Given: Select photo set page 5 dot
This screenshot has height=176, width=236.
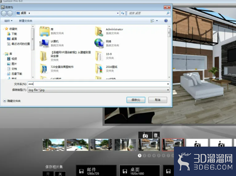Looking at the screenshot, I should tap(159, 156).
